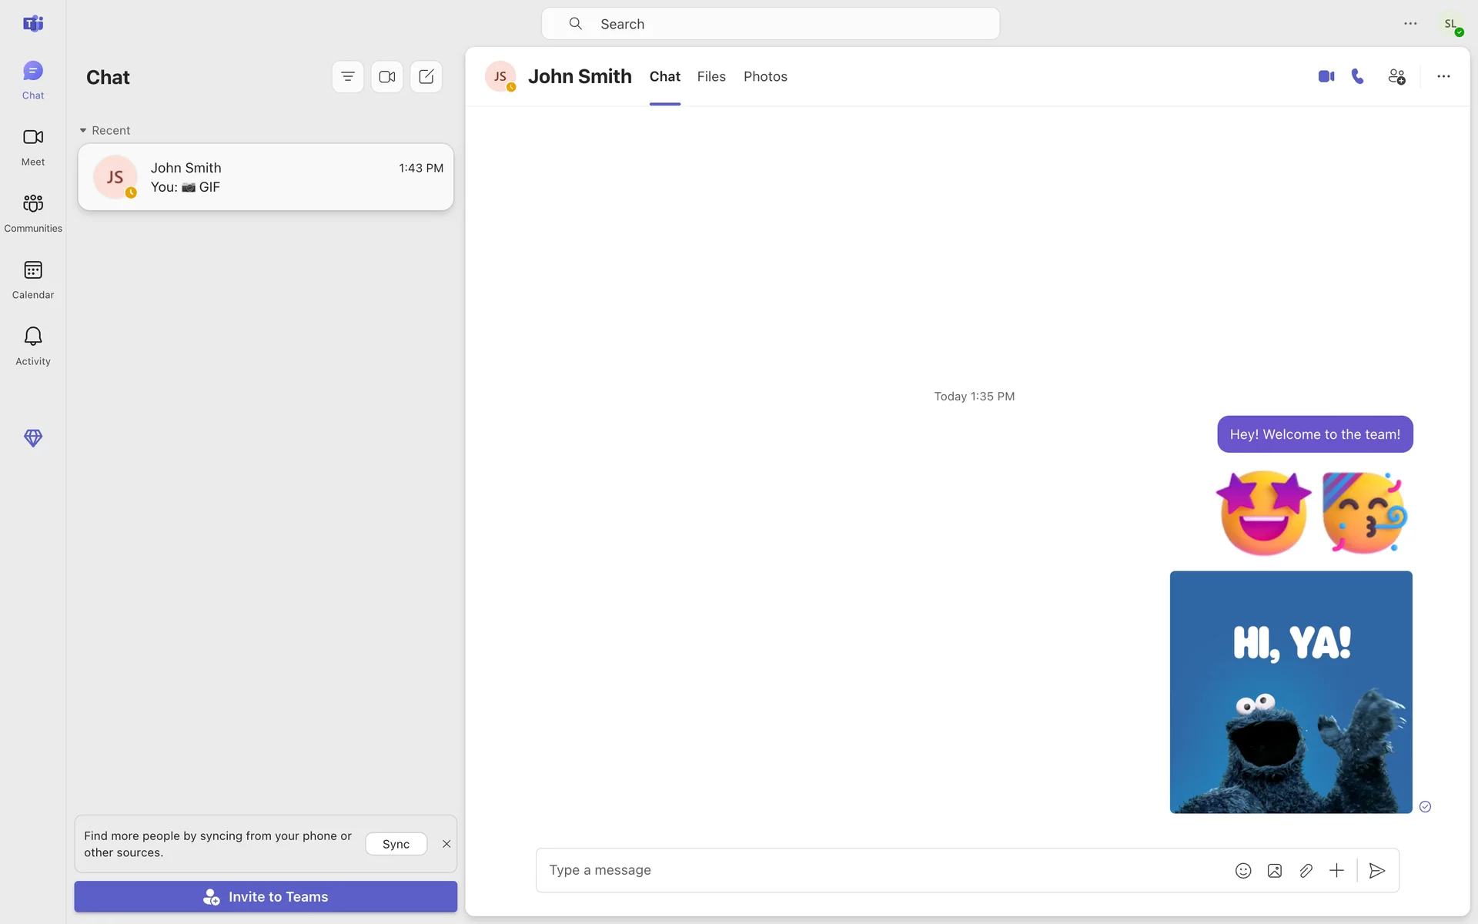Open the filter chats option

coord(348,76)
